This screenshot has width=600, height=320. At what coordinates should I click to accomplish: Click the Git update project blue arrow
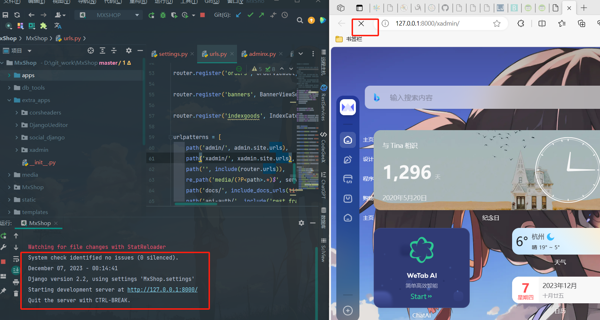click(x=239, y=15)
